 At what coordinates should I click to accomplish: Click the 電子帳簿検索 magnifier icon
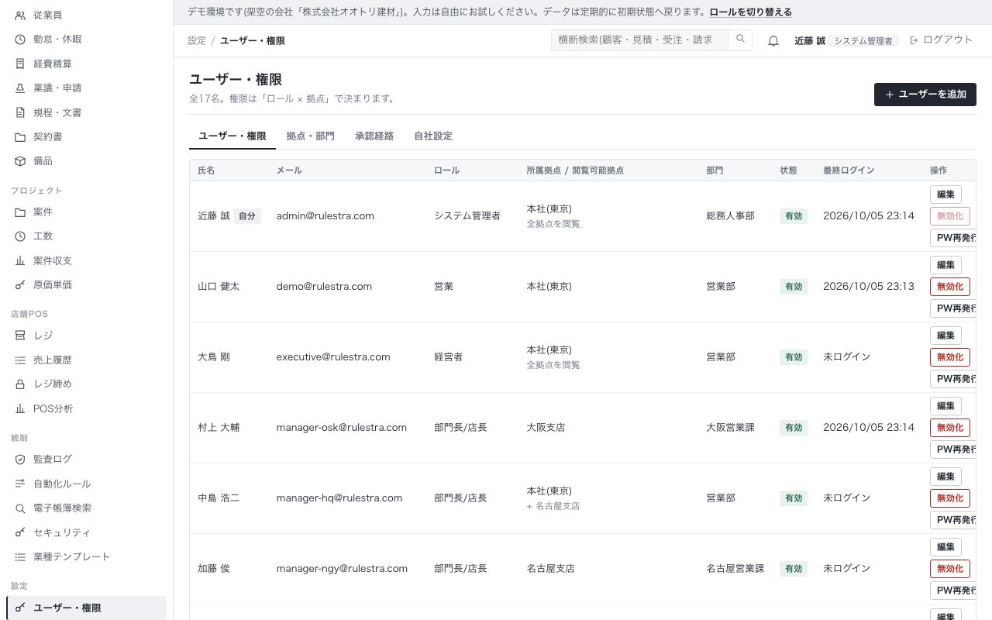click(20, 508)
